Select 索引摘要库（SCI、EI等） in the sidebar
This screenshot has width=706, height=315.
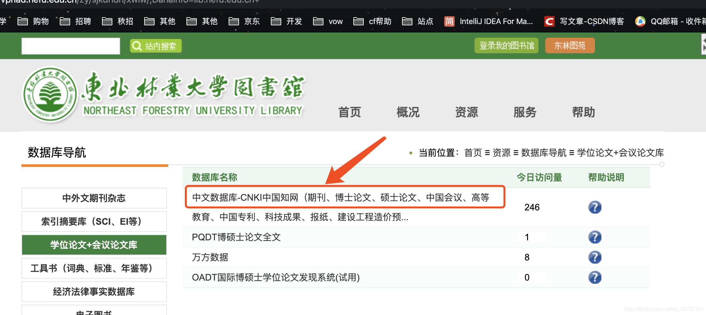click(94, 221)
